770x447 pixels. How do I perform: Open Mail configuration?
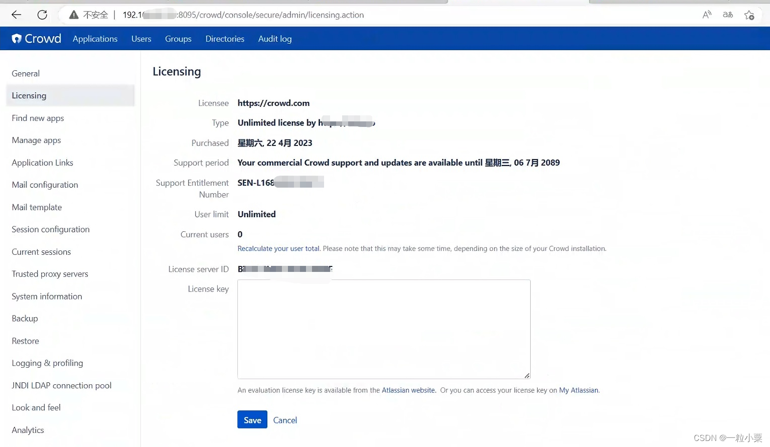click(x=45, y=185)
